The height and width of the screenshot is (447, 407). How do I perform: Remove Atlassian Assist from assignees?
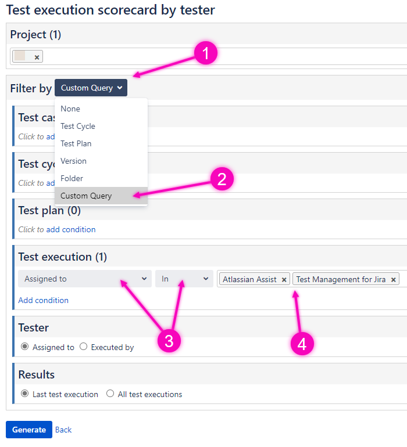(x=284, y=280)
